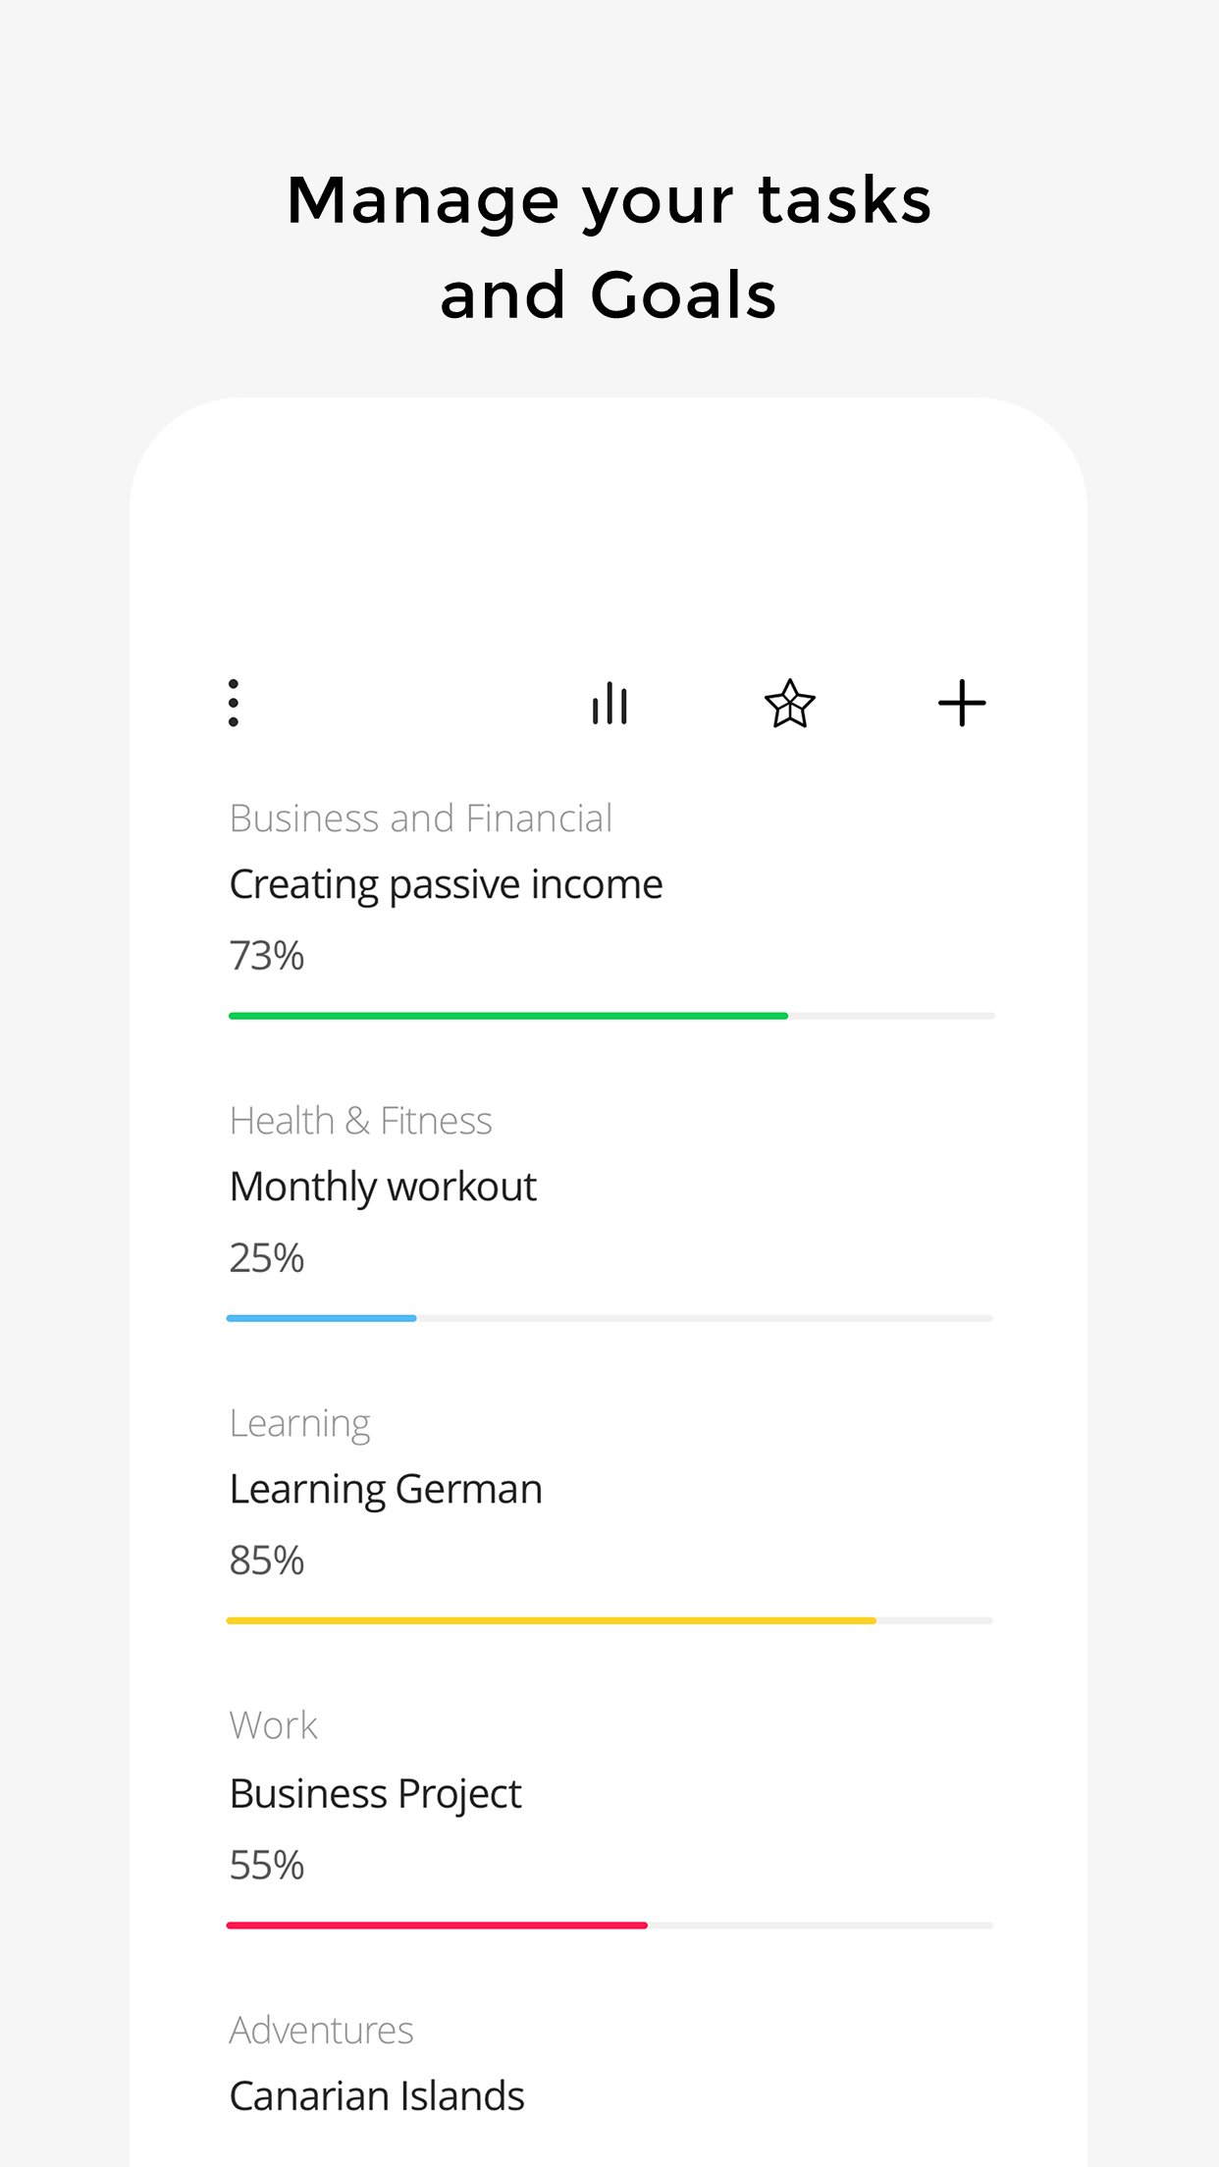1219x2167 pixels.
Task: Tap the 85% progress value
Action: pos(266,1559)
